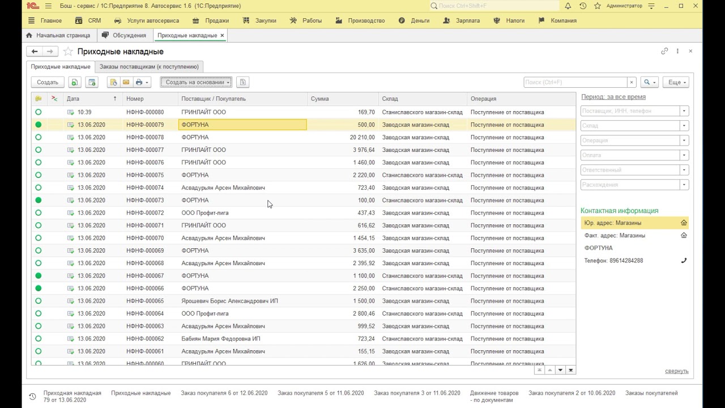The height and width of the screenshot is (408, 725).
Task: Click the list search field Поиск (Ctrl+F)
Action: 575,82
